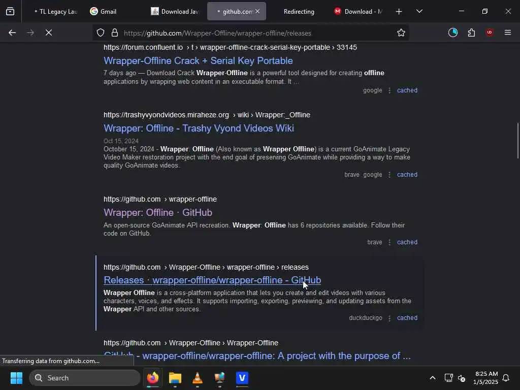Click the duckduckgo source label

tap(366, 318)
